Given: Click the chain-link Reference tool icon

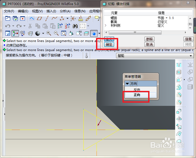Looking at the screenshot, I should click(x=88, y=18).
